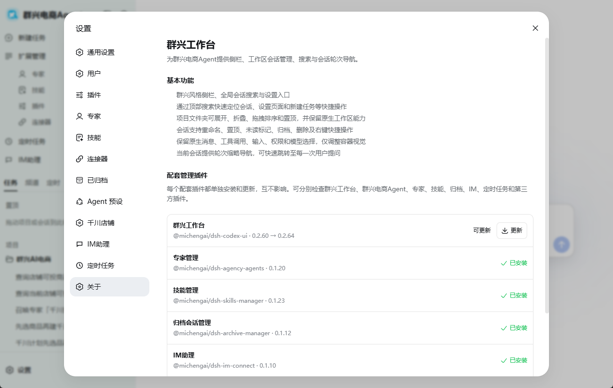Screen dimensions: 613x388
Task: Click the 已安装 check in 归档会话管理 row
Action: click(x=514, y=328)
